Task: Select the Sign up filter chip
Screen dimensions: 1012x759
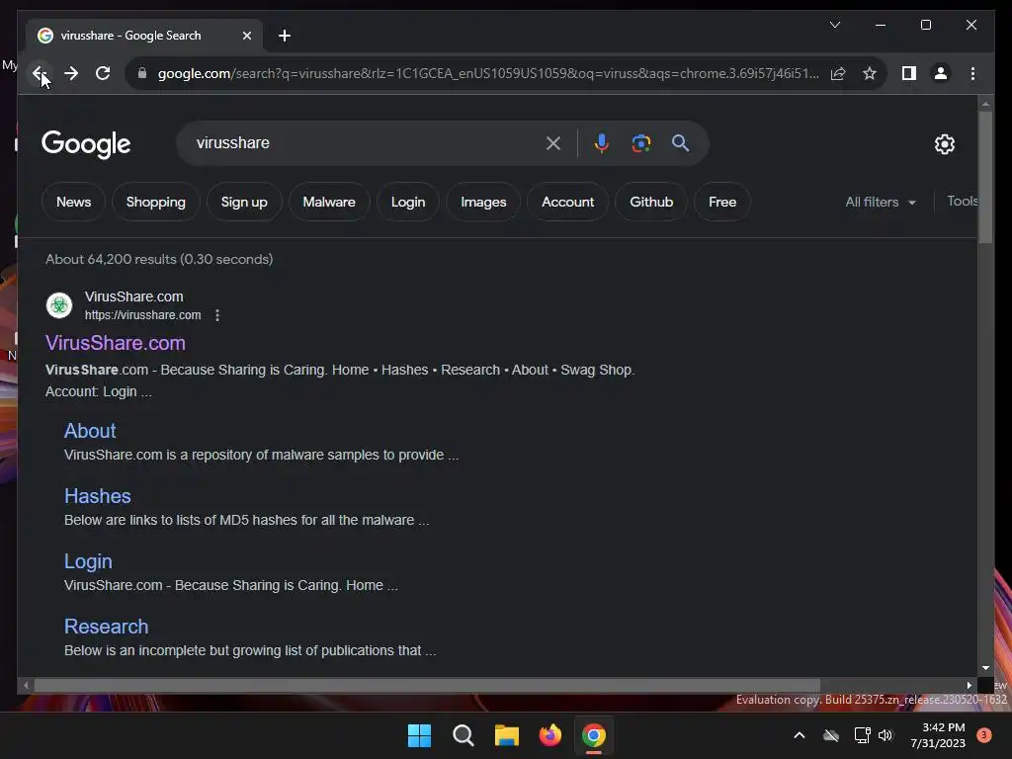Action: point(244,202)
